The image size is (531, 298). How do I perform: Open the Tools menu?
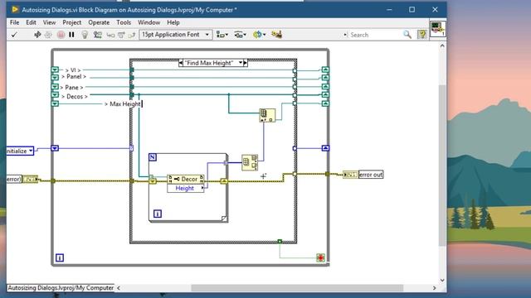pyautogui.click(x=124, y=22)
